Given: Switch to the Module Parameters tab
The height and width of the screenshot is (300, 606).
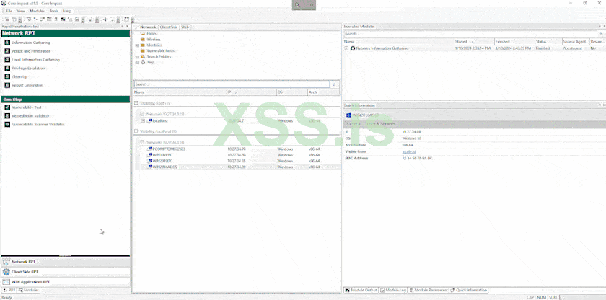Looking at the screenshot, I should click(x=429, y=290).
